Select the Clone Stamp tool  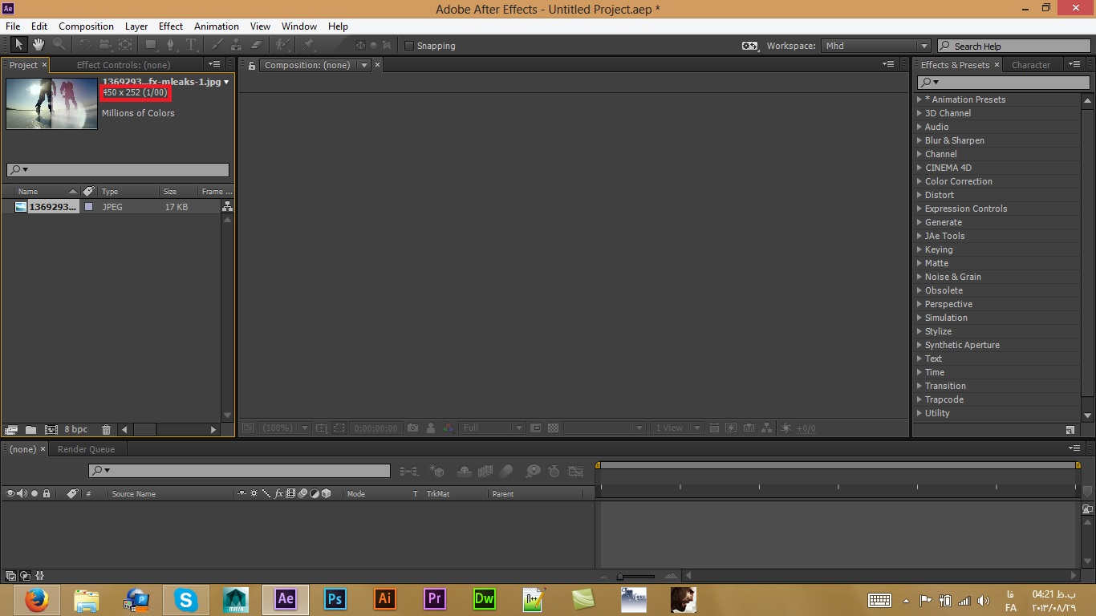pyautogui.click(x=237, y=45)
